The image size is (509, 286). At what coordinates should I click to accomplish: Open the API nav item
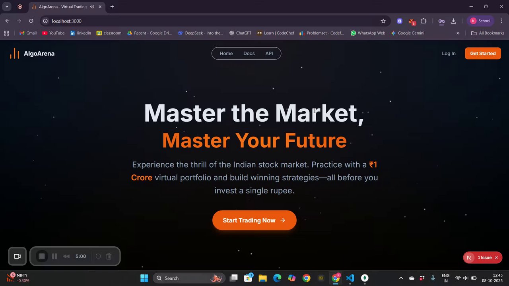269,53
